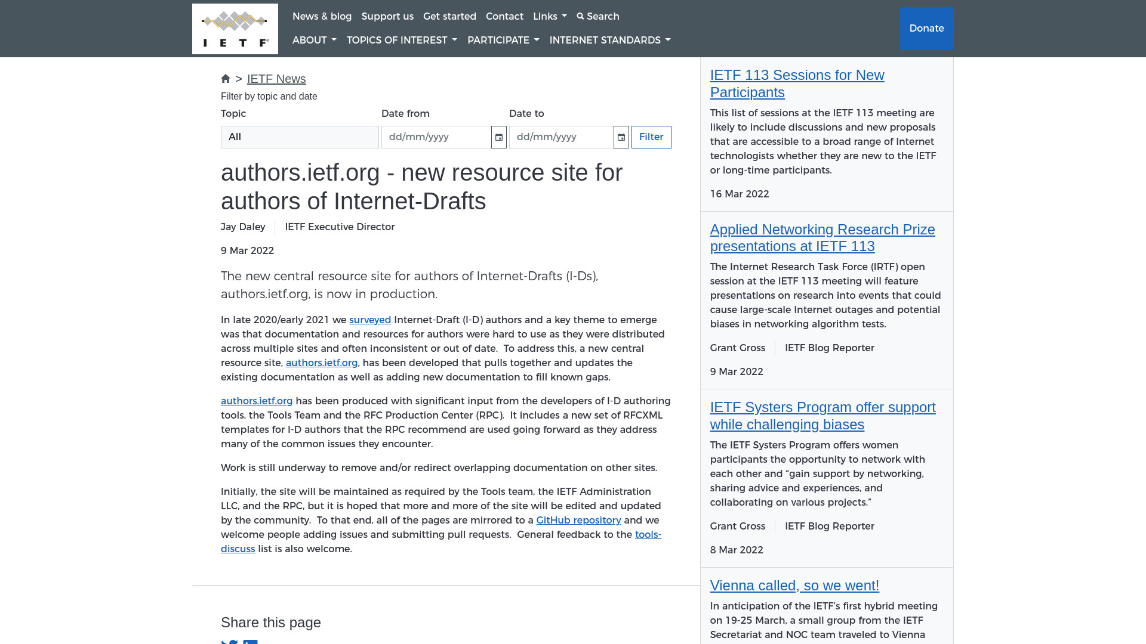Focus the Date from input field
Viewport: 1146px width, 644px height.
[x=436, y=137]
